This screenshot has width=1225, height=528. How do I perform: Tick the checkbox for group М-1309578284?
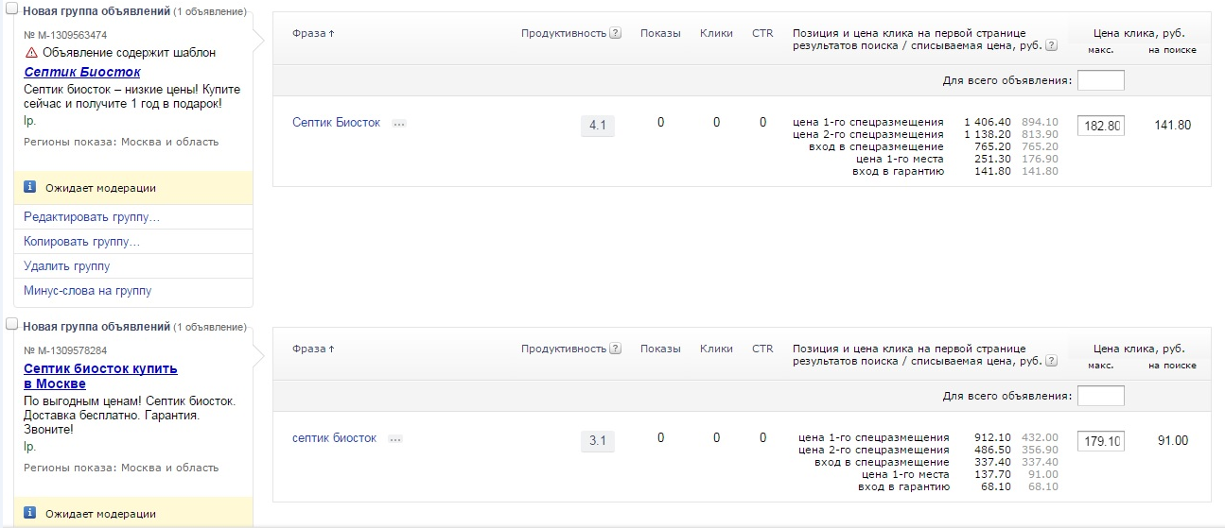pyautogui.click(x=12, y=324)
